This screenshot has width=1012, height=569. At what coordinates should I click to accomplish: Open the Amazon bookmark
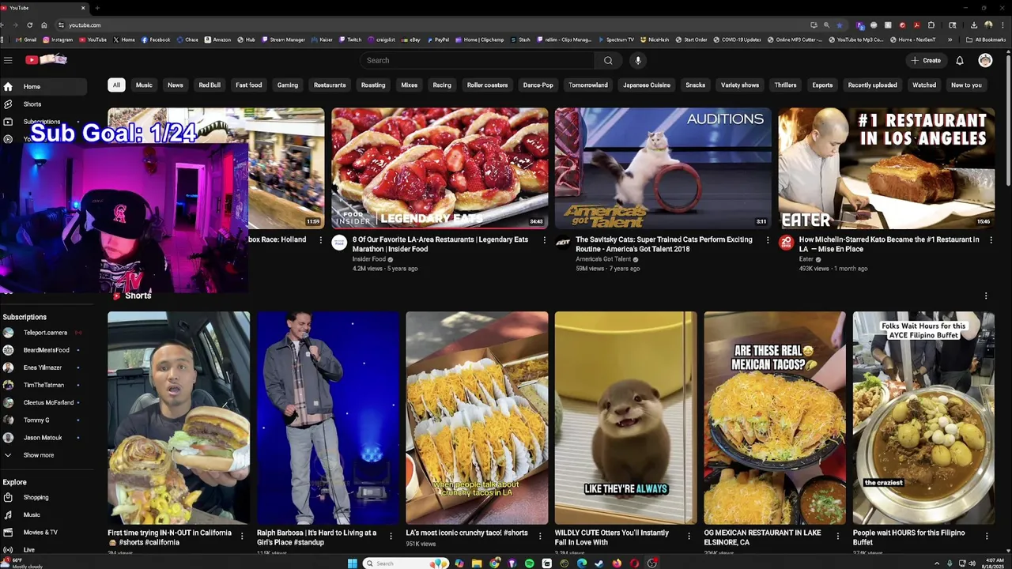point(217,40)
